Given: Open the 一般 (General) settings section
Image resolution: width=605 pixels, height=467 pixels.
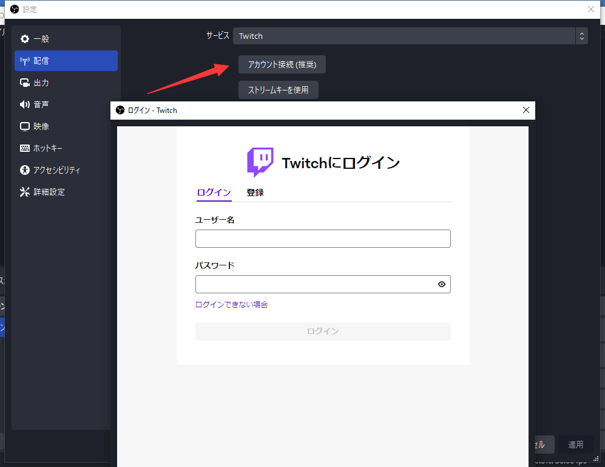Looking at the screenshot, I should (42, 38).
